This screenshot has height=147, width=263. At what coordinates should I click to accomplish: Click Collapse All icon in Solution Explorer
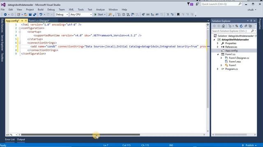coord(246,26)
